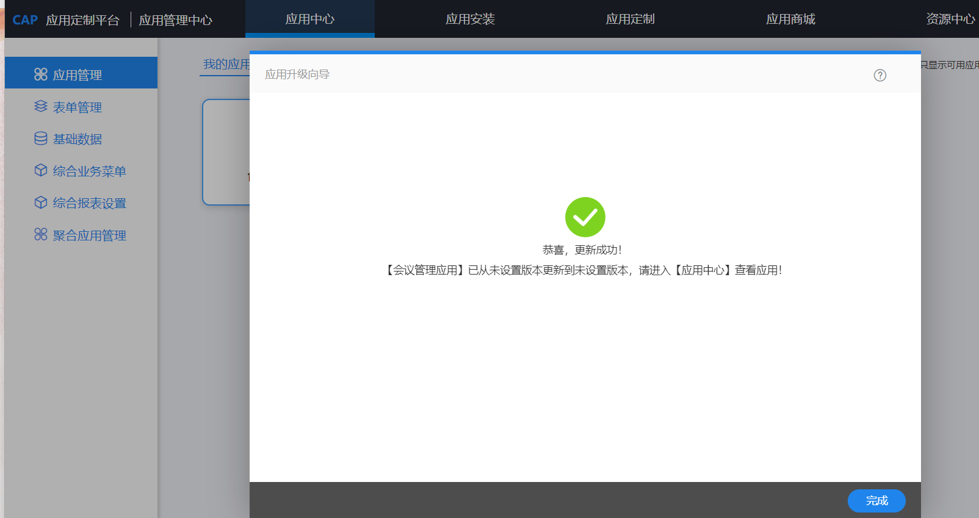Click the 会议管理应用 update success message
The width and height of the screenshot is (979, 518).
(x=584, y=270)
